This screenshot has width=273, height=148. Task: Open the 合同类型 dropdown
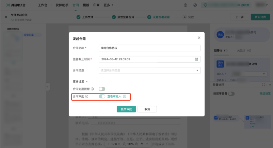point(149,70)
